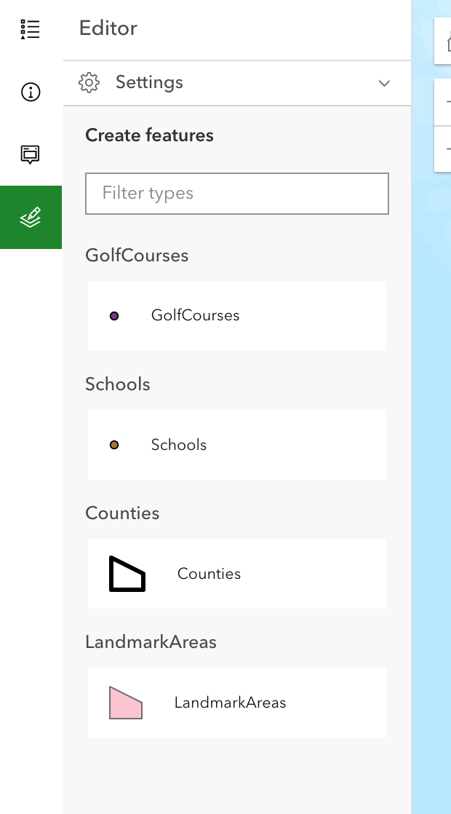Open the Legend list icon at top left
The width and height of the screenshot is (451, 814).
click(x=29, y=29)
